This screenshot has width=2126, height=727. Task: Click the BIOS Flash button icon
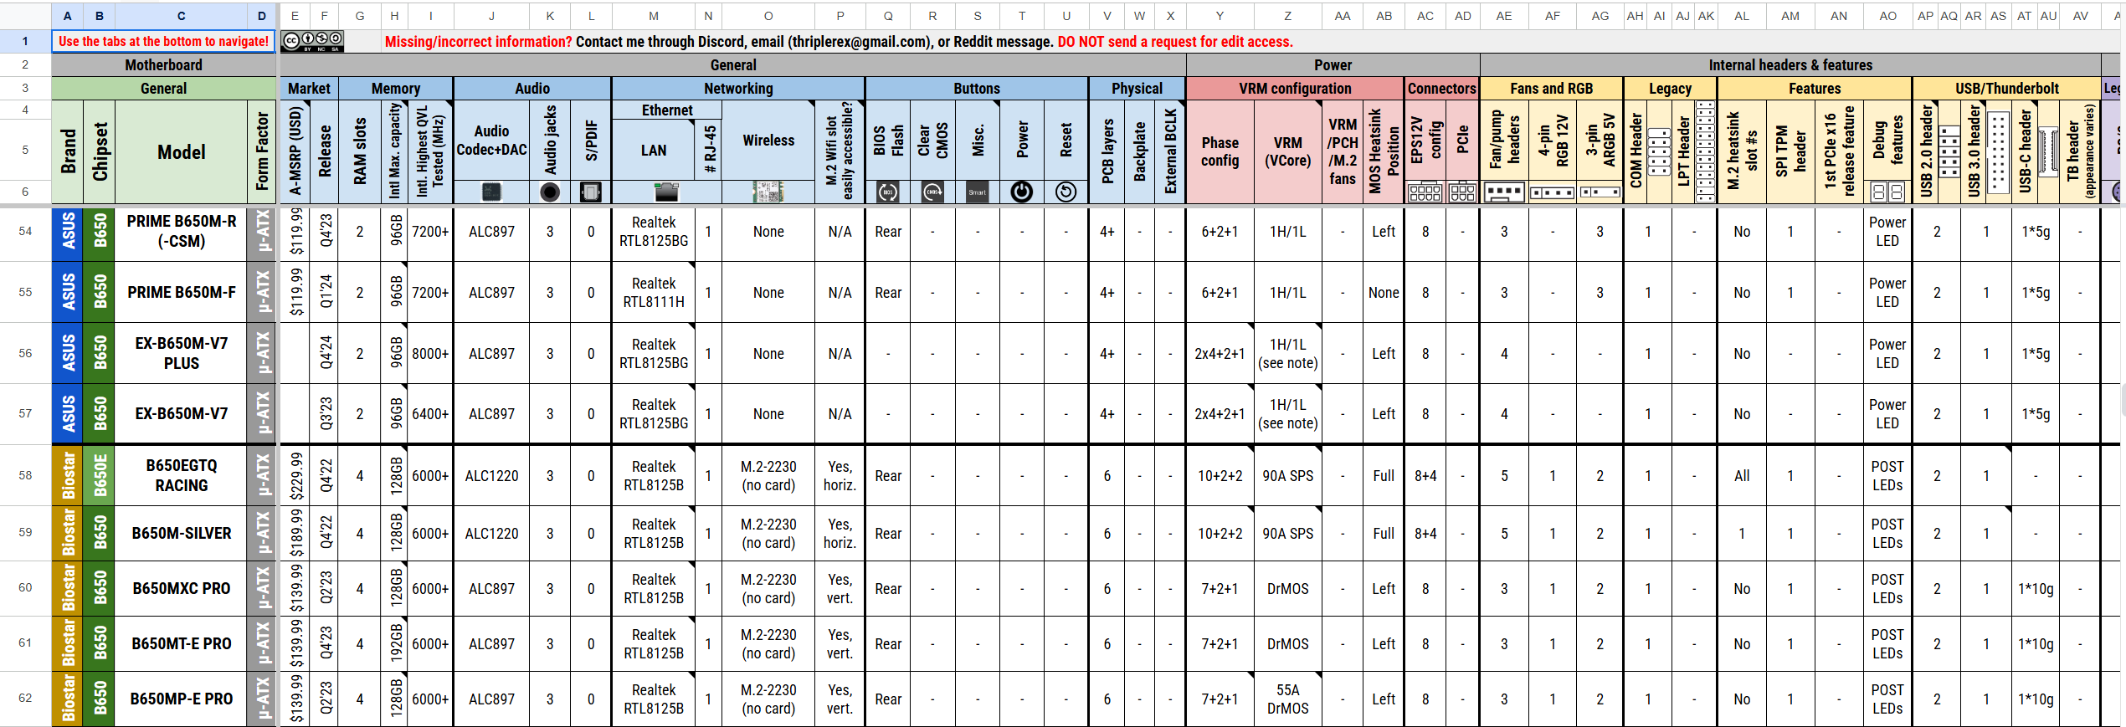pyautogui.click(x=888, y=192)
